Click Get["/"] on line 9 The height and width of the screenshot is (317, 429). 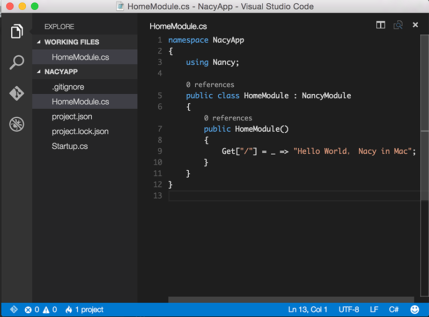click(239, 151)
